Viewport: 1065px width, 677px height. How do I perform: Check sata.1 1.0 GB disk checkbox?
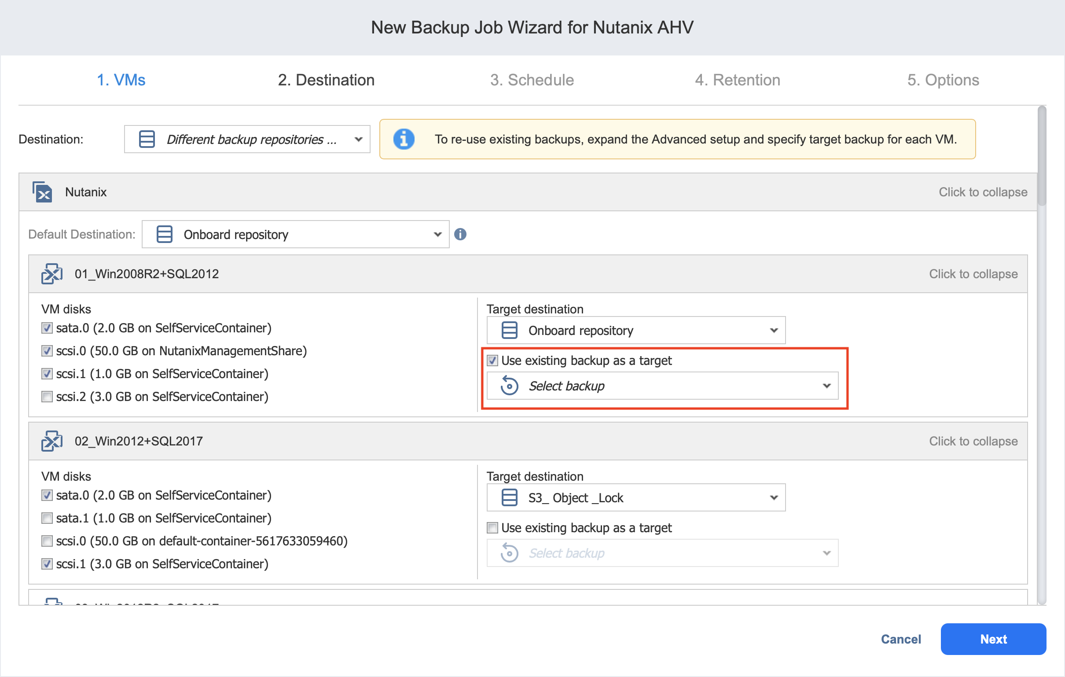47,518
